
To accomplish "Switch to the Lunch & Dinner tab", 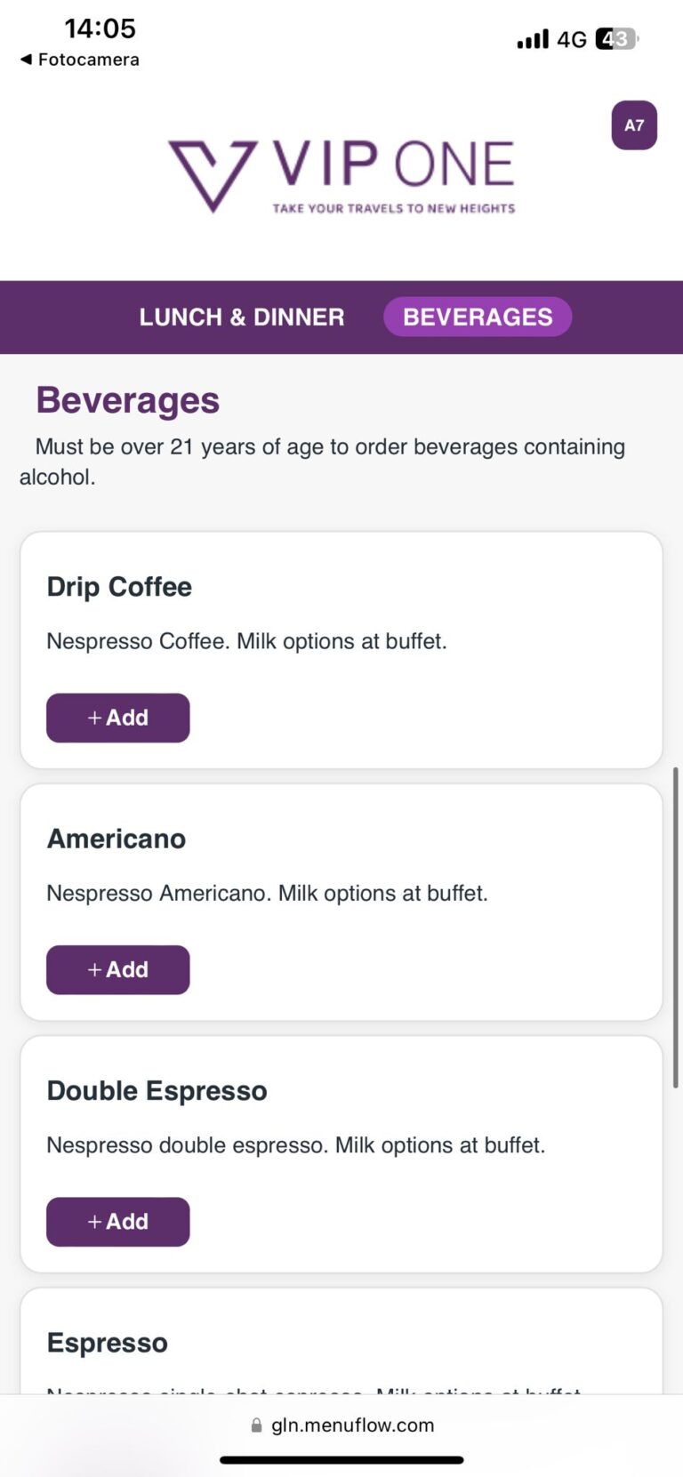I will 241,317.
